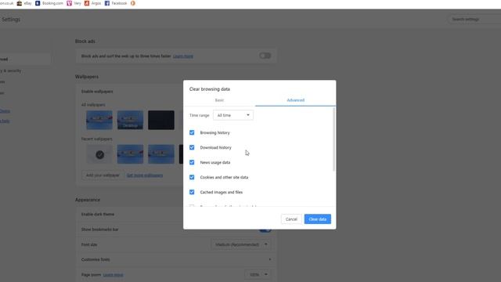
Task: Open the Booking.com bookmark
Action: tap(49, 3)
